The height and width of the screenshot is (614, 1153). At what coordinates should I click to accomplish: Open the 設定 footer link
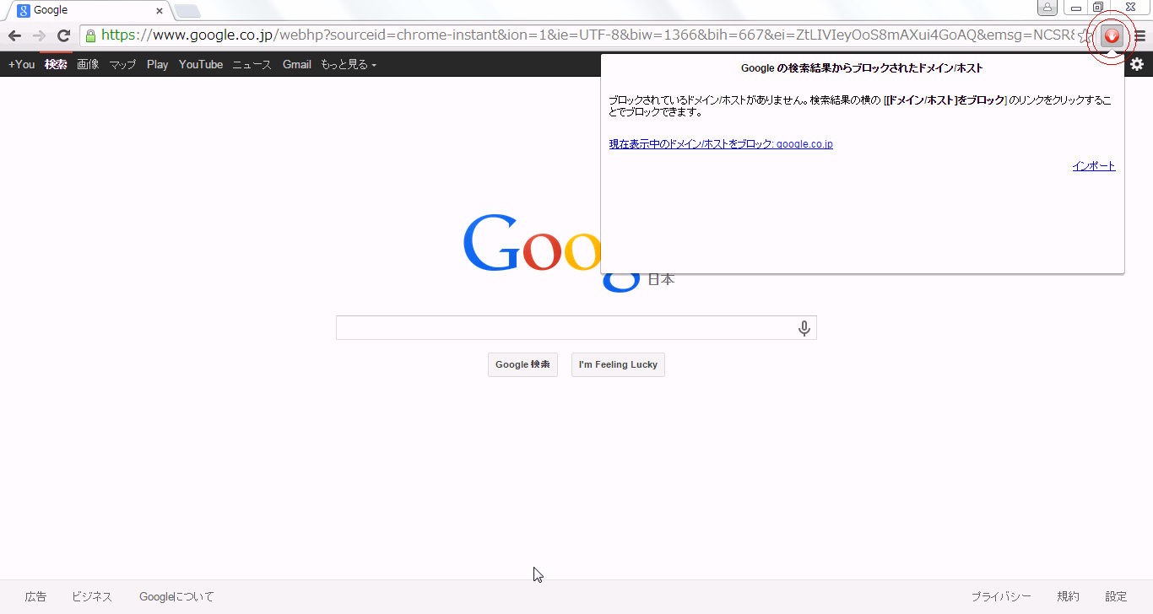[1116, 596]
